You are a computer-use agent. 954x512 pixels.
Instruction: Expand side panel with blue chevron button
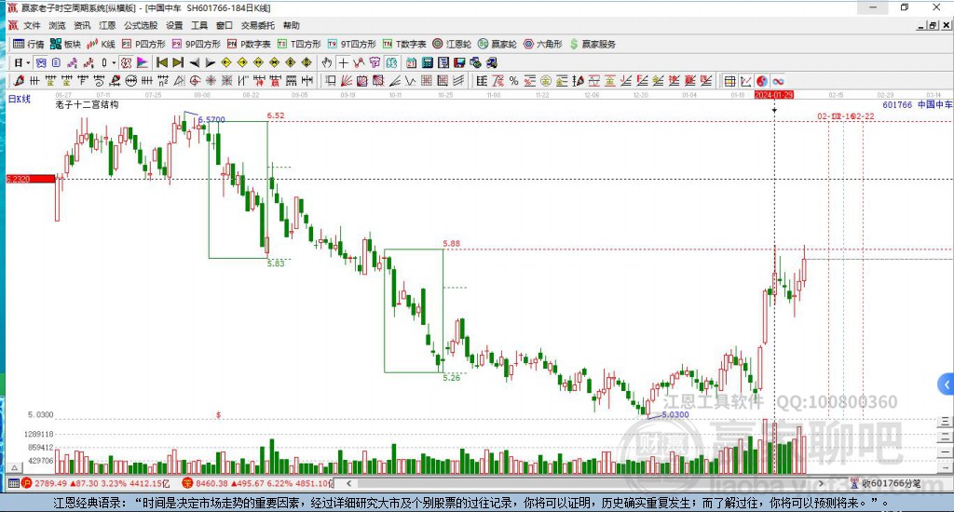(947, 384)
